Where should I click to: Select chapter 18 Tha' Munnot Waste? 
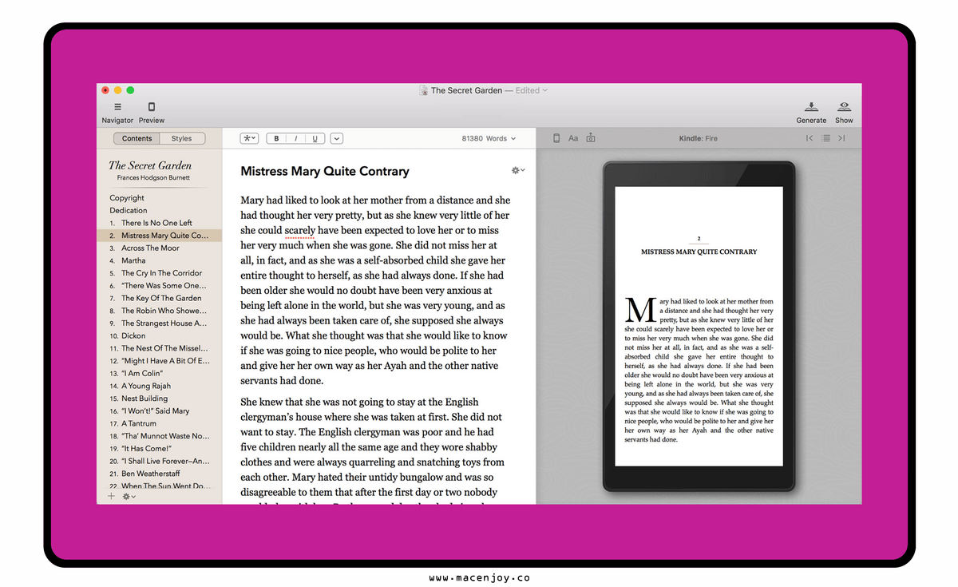(160, 436)
